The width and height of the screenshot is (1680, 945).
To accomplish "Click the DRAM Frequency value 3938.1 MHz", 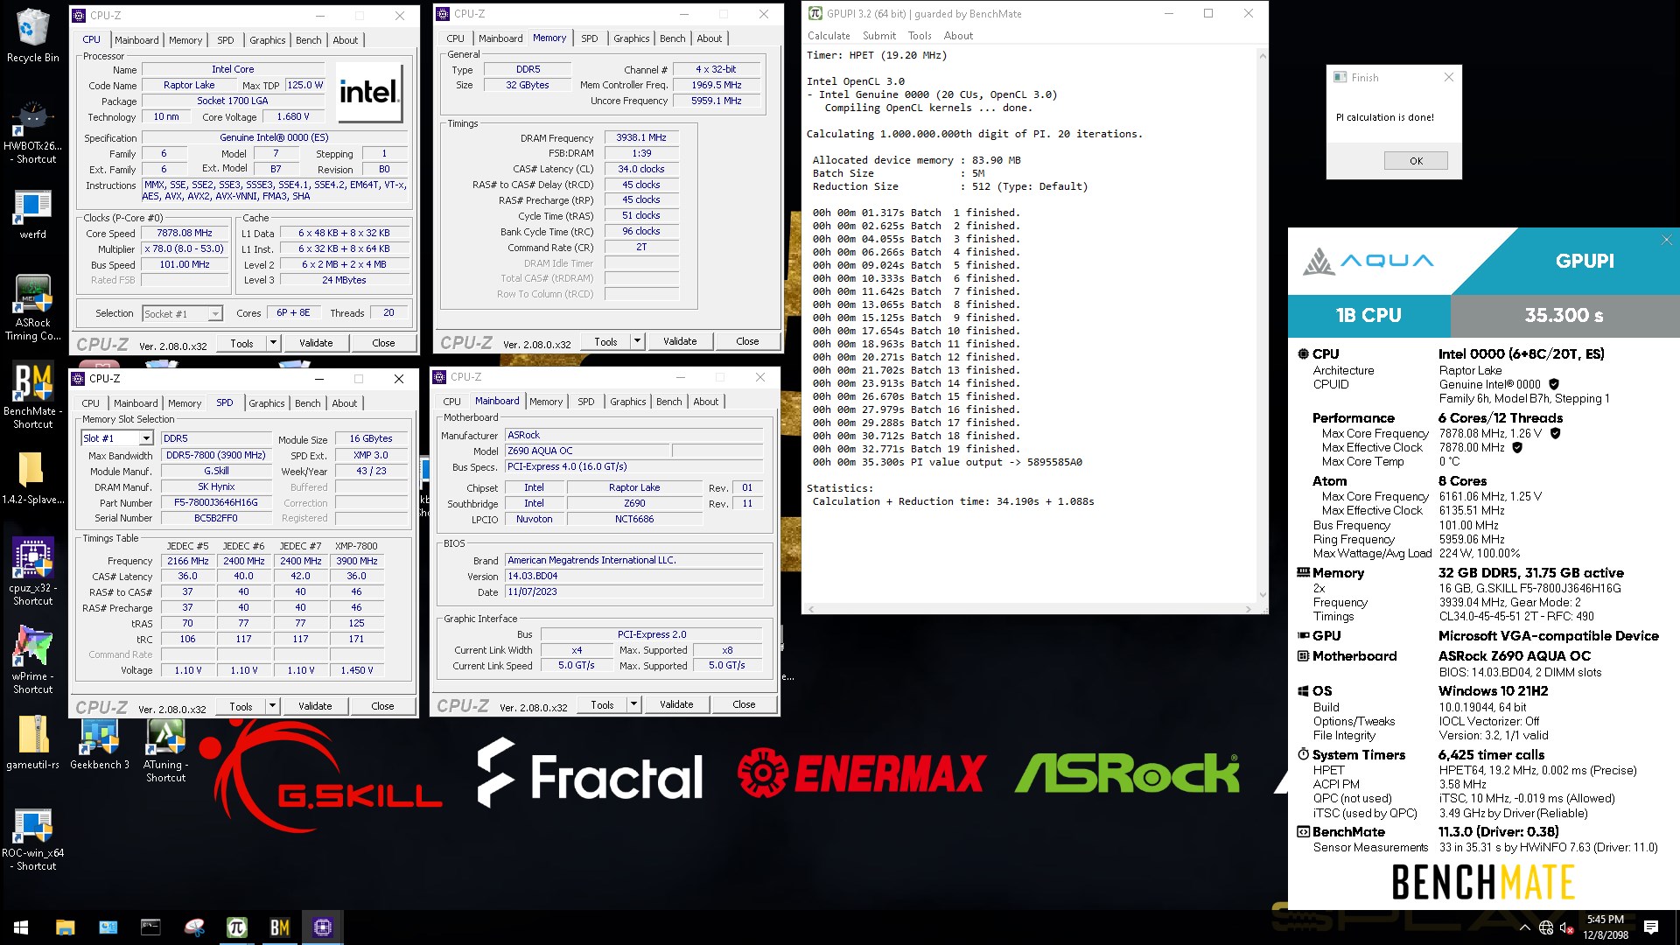I will (640, 137).
